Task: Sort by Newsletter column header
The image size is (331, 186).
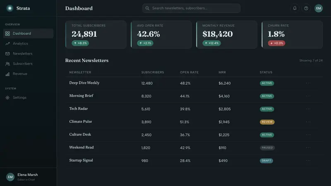Action: [x=80, y=72]
